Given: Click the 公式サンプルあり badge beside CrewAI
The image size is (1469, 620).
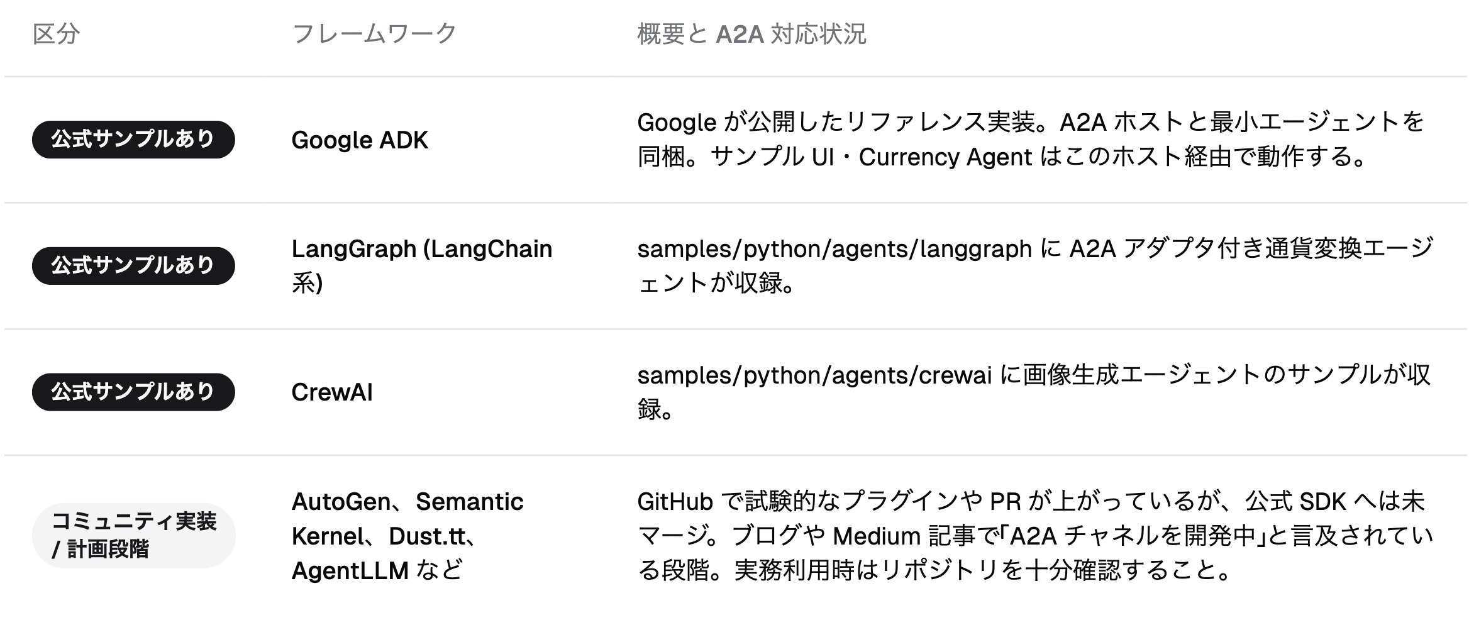Looking at the screenshot, I should pyautogui.click(x=133, y=392).
